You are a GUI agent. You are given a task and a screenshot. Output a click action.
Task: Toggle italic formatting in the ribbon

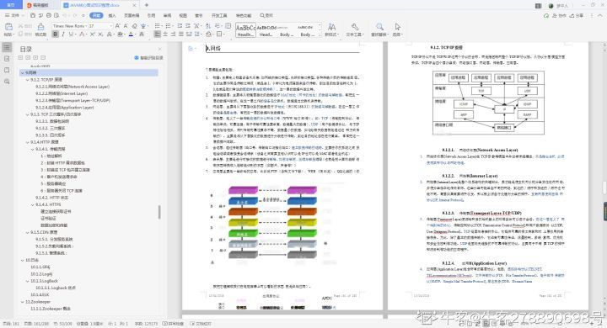[63, 34]
